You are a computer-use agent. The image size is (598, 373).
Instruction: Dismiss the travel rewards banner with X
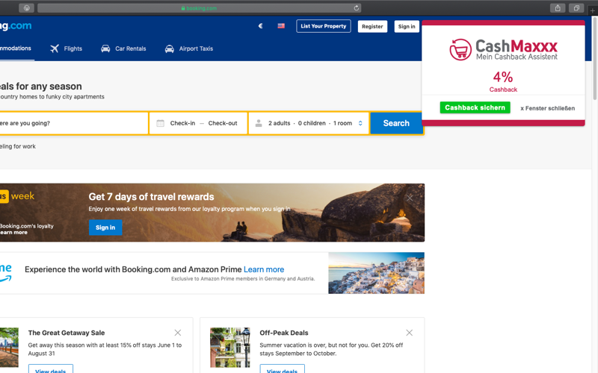pos(409,198)
